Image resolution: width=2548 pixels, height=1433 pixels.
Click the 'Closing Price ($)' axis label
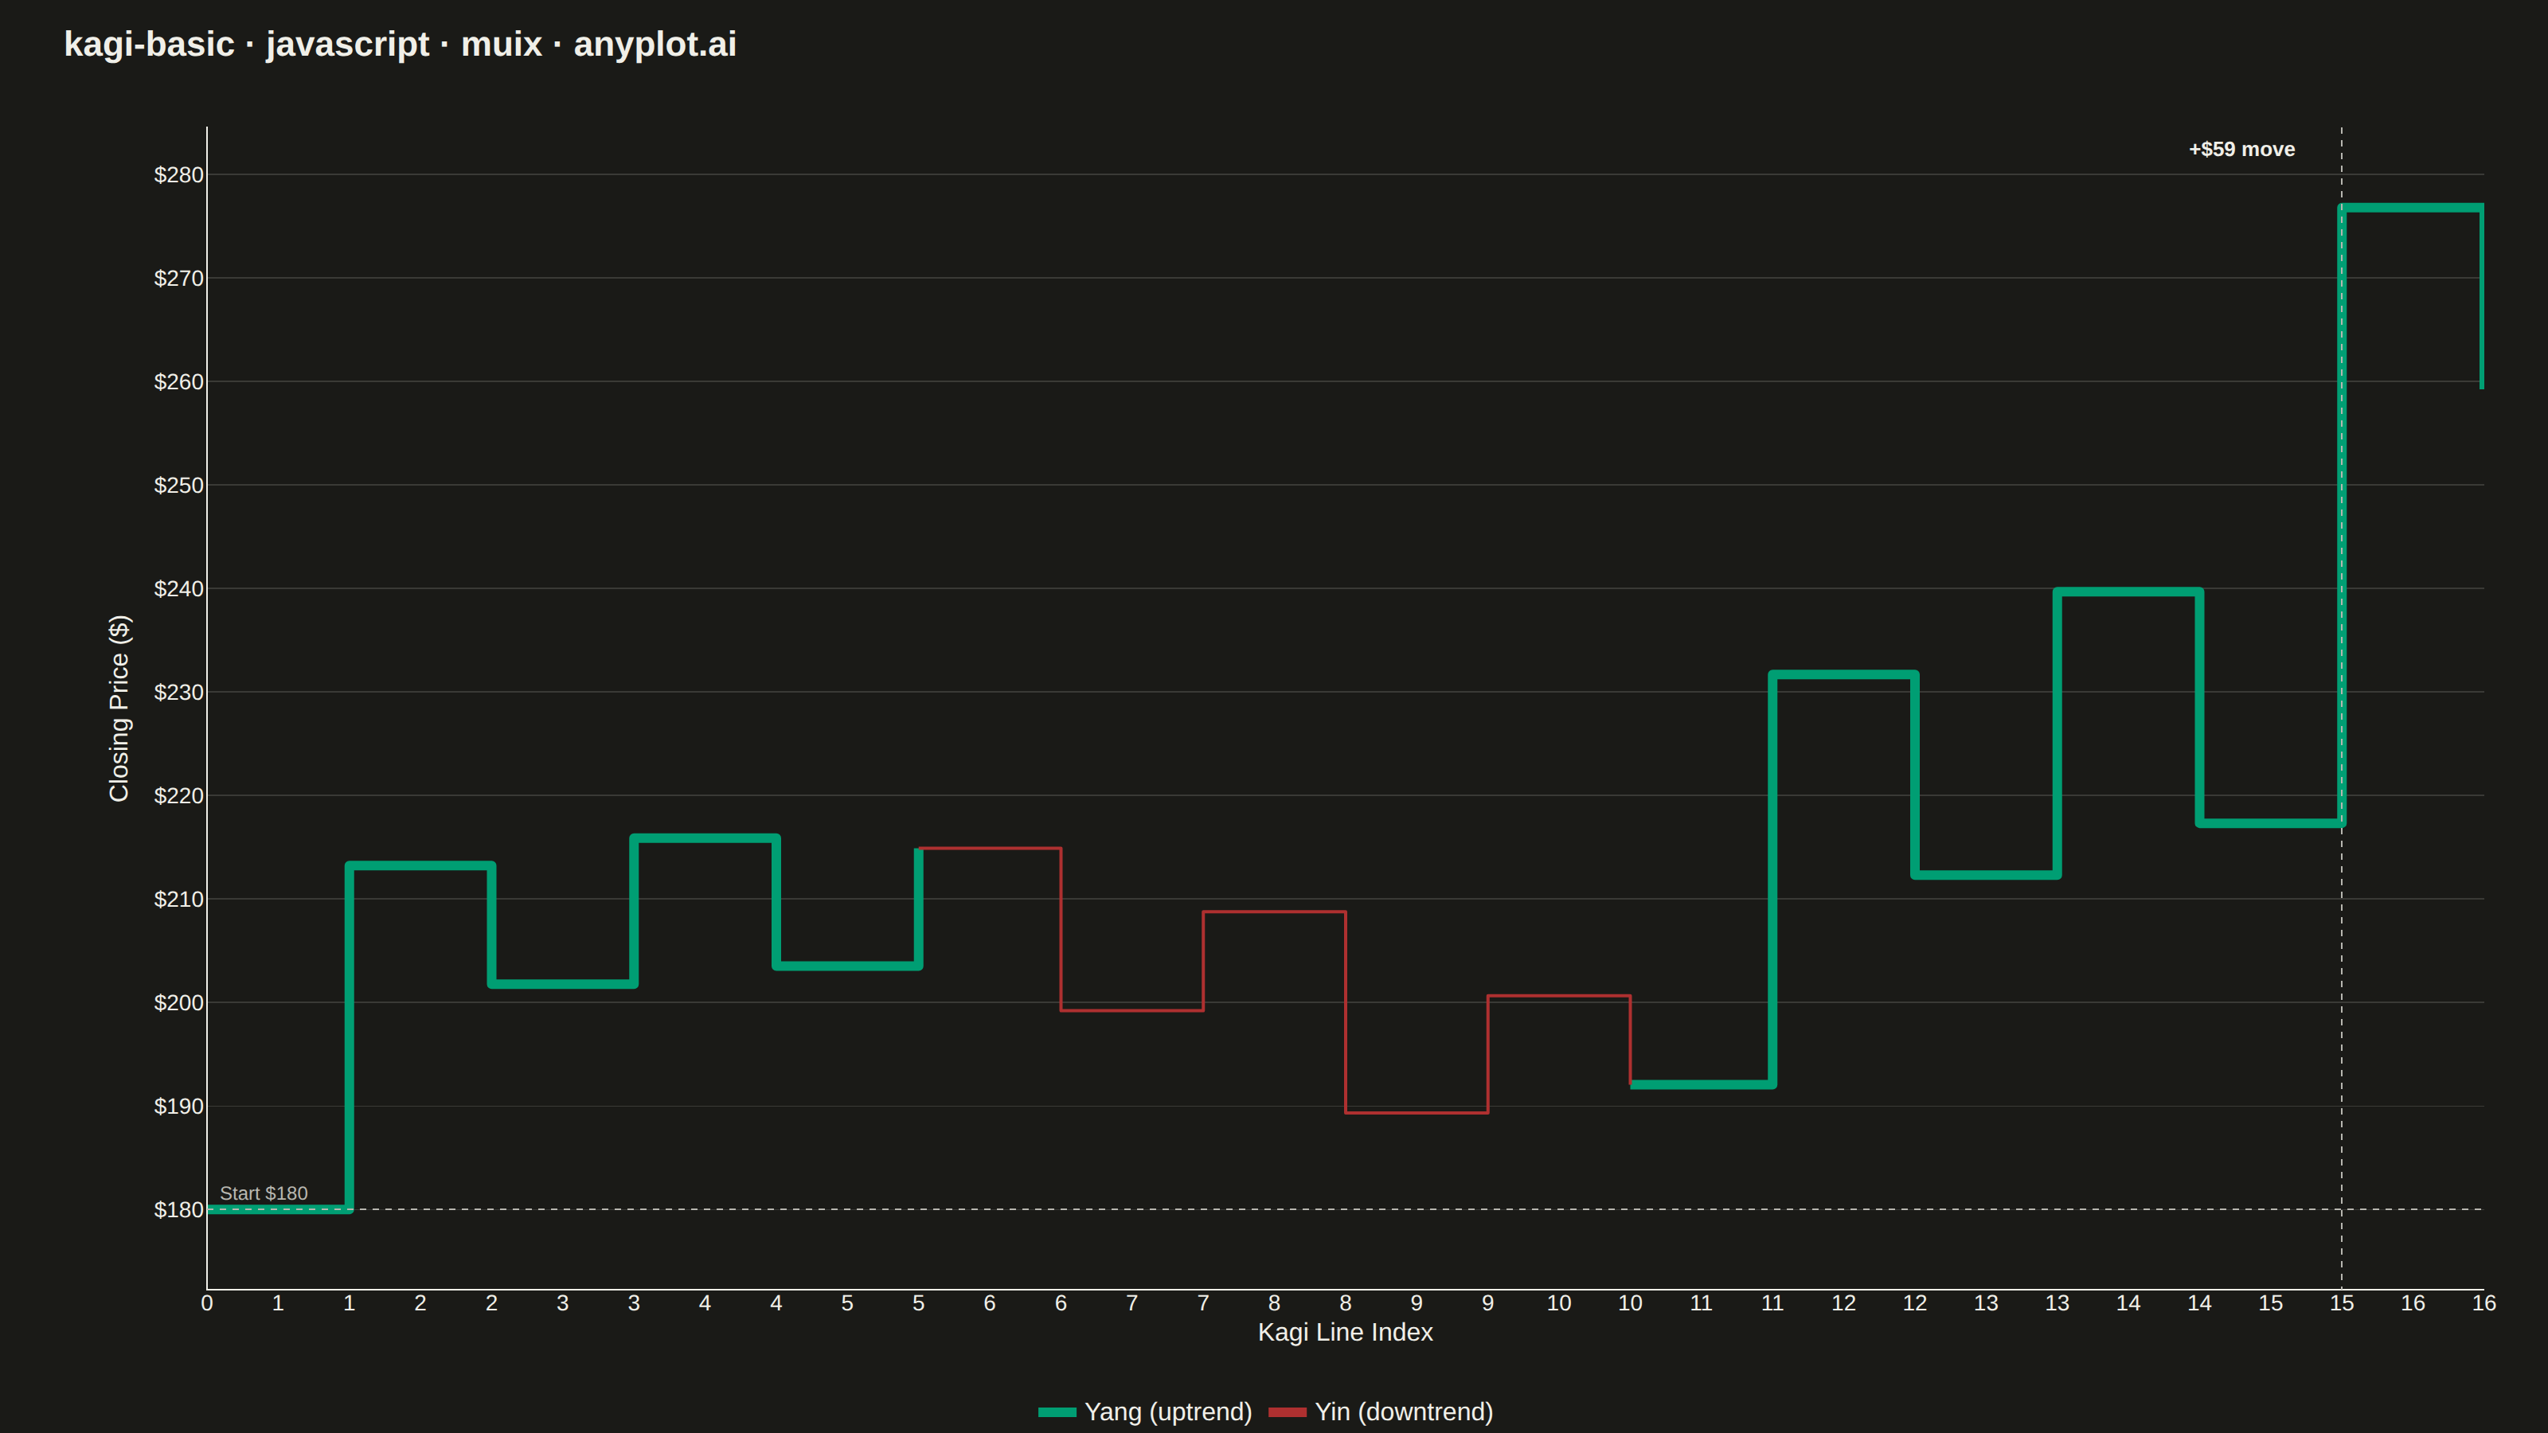coord(119,708)
